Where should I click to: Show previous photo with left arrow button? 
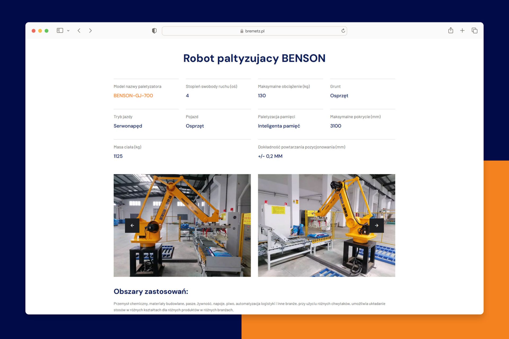(x=132, y=225)
